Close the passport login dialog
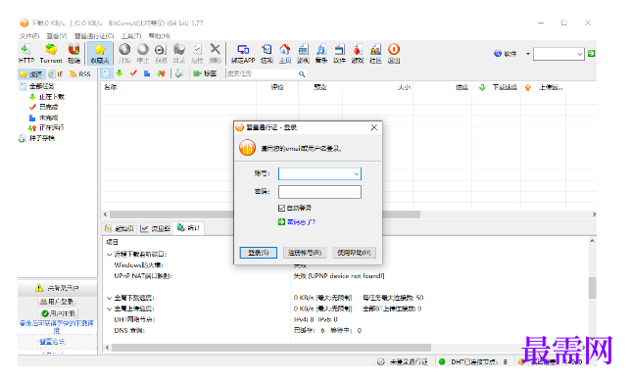This screenshot has height=381, width=631. click(374, 127)
